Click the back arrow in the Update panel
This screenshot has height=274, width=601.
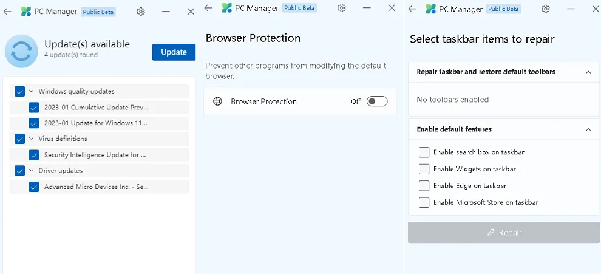point(7,12)
